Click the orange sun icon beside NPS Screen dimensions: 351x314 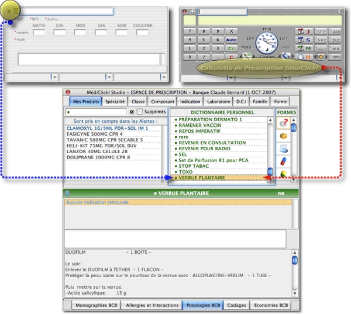(x=321, y=57)
